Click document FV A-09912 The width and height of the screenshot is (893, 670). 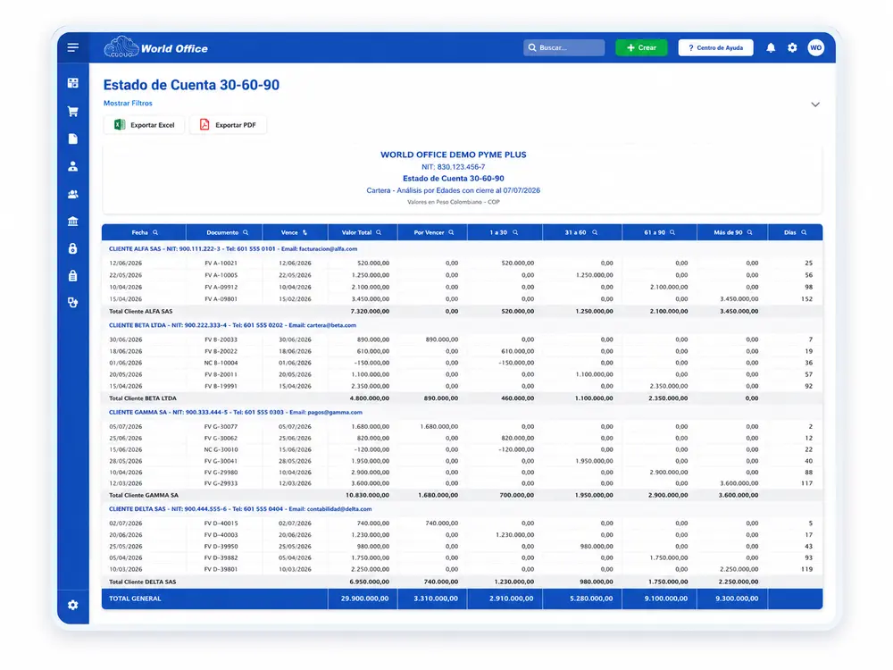coord(221,287)
